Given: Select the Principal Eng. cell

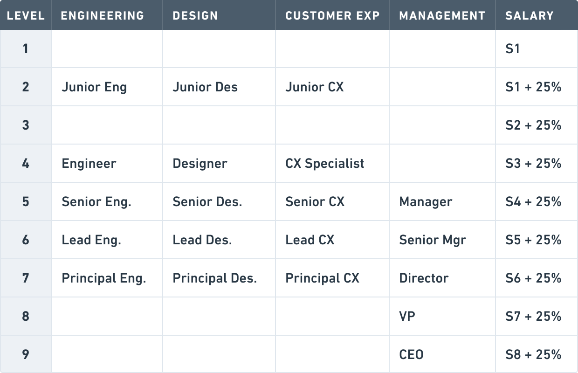Looking at the screenshot, I should click(104, 278).
